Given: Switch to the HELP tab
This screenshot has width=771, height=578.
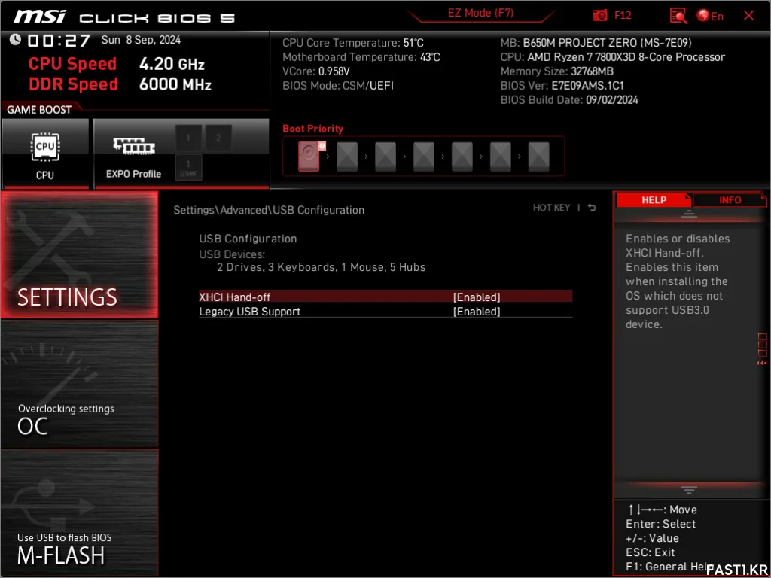Looking at the screenshot, I should click(x=654, y=200).
